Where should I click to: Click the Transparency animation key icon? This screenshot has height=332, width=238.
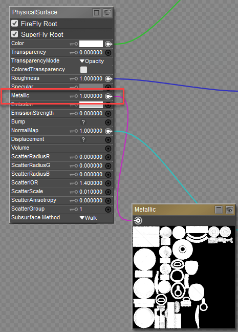(x=74, y=53)
